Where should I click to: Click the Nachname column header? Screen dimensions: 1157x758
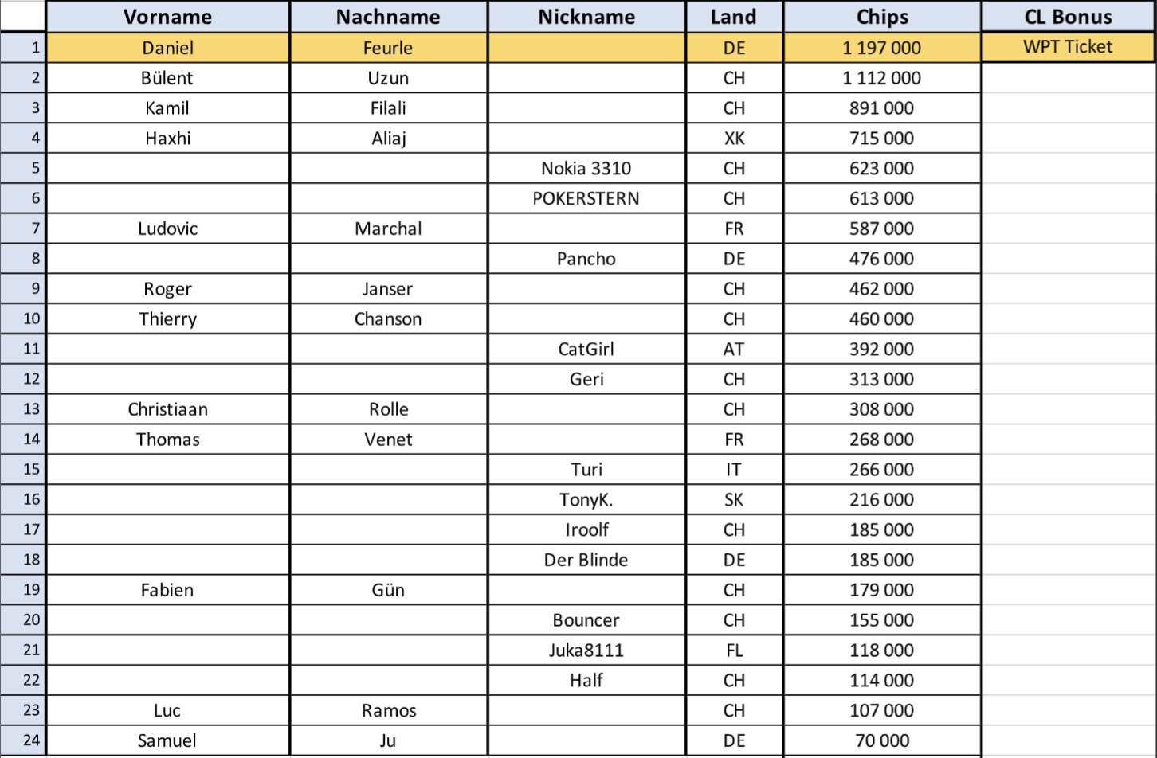pyautogui.click(x=388, y=17)
